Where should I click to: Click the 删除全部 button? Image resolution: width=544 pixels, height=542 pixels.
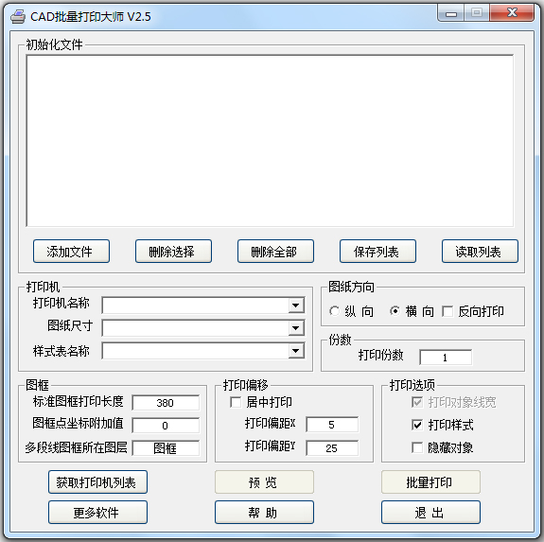[275, 251]
